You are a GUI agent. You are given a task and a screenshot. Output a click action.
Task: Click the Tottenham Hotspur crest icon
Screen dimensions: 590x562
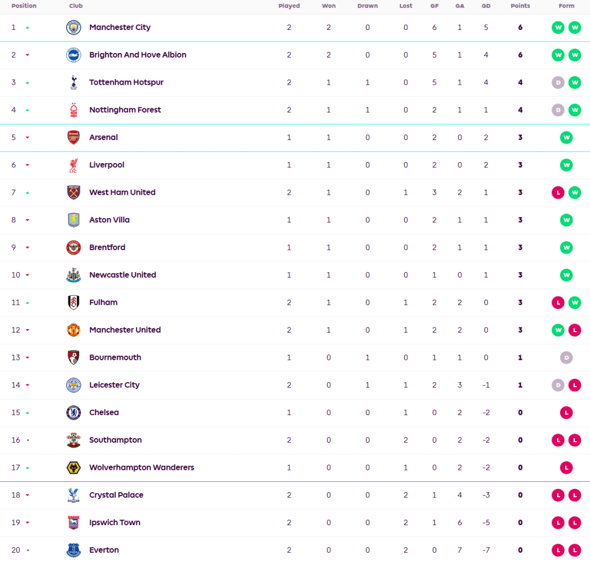(74, 82)
